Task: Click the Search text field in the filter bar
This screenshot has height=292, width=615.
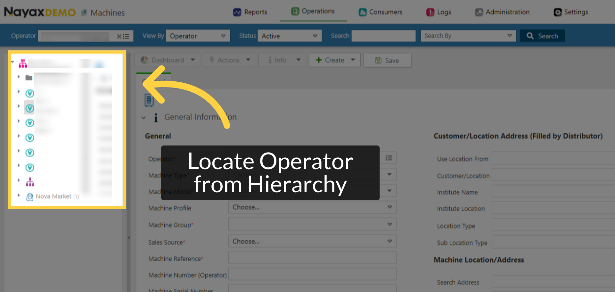Action: [383, 36]
